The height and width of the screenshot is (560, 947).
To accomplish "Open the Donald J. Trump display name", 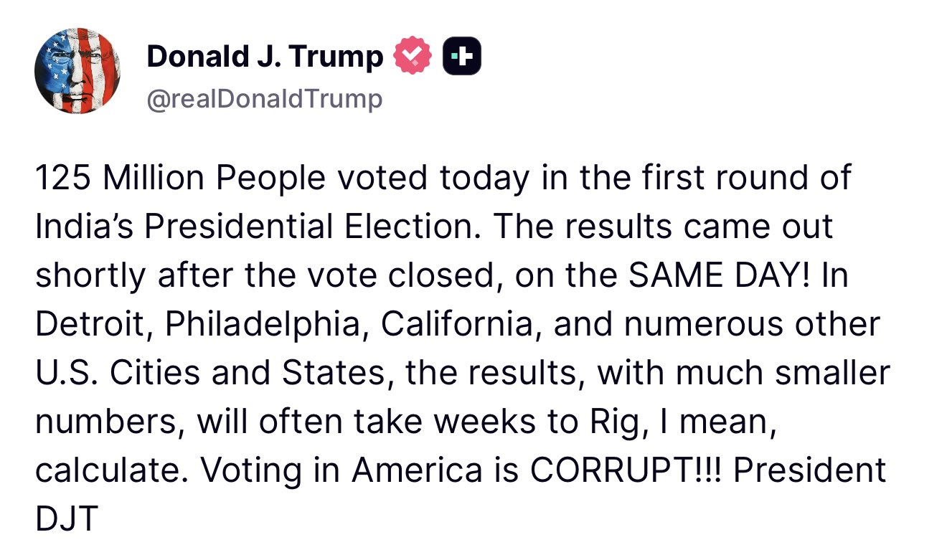I will [265, 57].
